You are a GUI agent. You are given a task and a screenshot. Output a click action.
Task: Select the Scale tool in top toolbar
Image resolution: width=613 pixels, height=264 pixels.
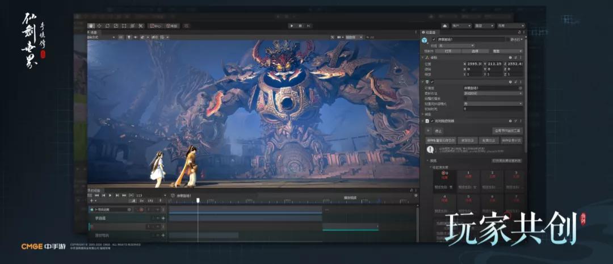[116, 26]
